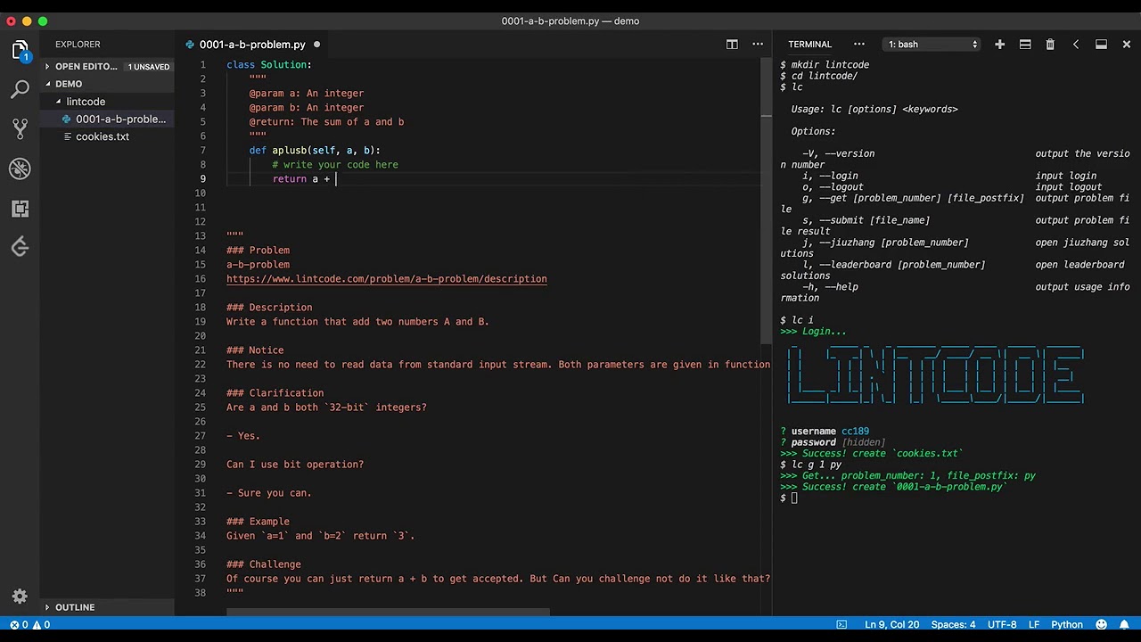Viewport: 1141px width, 642px height.
Task: Click 'def aplusb(self, a, b):' line
Action: click(x=315, y=151)
